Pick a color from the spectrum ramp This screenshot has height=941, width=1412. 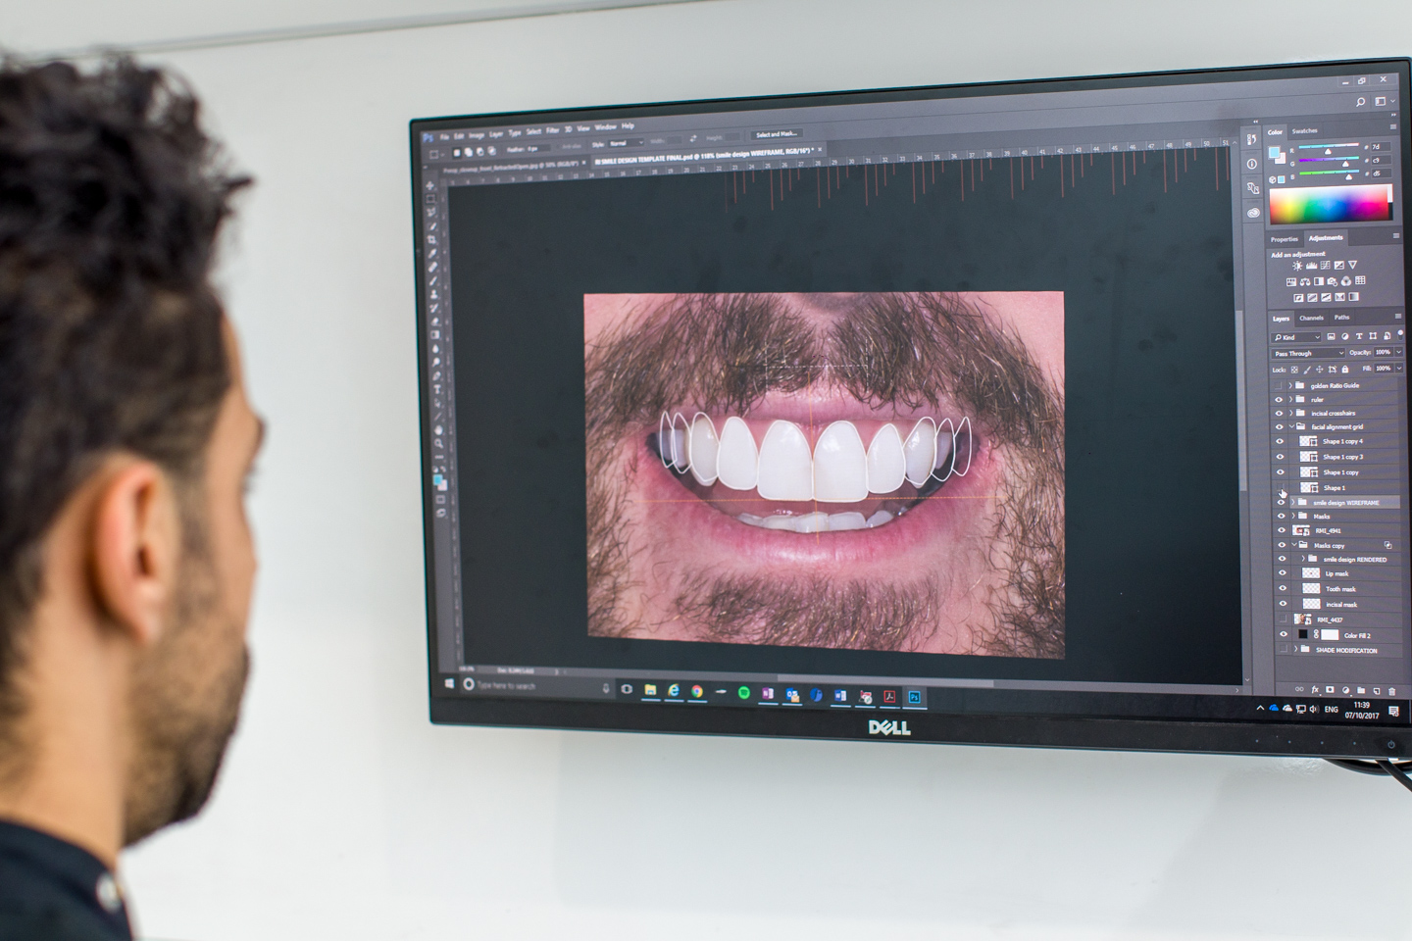[1329, 203]
